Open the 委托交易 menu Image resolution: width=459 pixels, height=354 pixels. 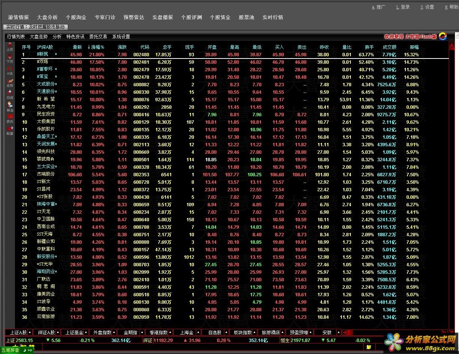coord(98,37)
